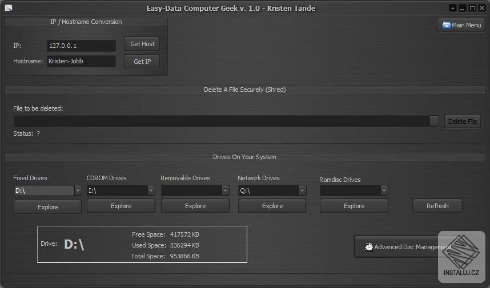Maximize the Easy-Data Computer Geek window
The height and width of the screenshot is (288, 490).
click(x=472, y=8)
